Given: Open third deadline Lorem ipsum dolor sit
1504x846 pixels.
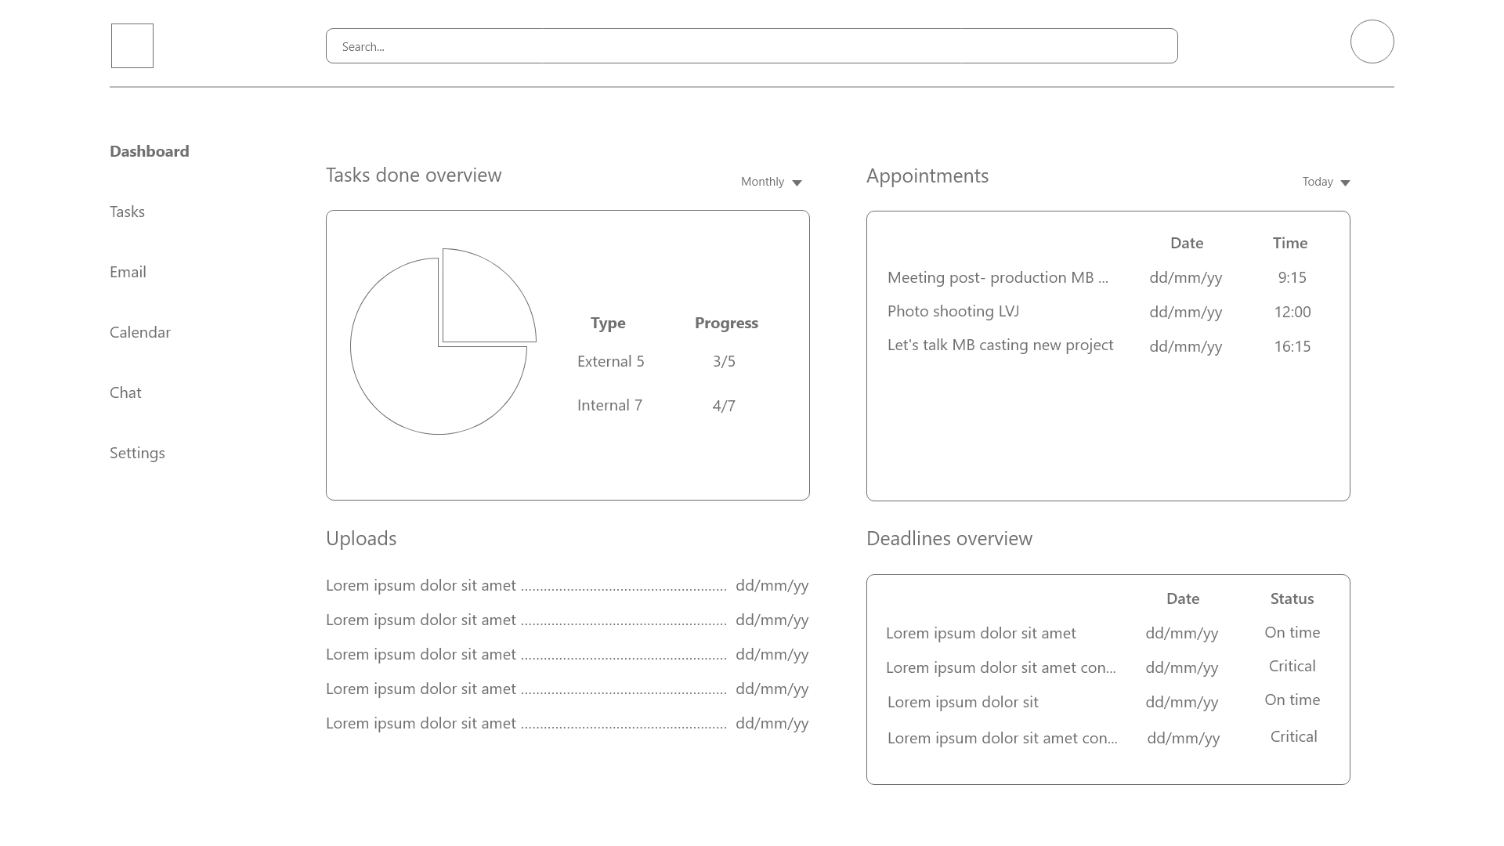Looking at the screenshot, I should click(x=963, y=702).
